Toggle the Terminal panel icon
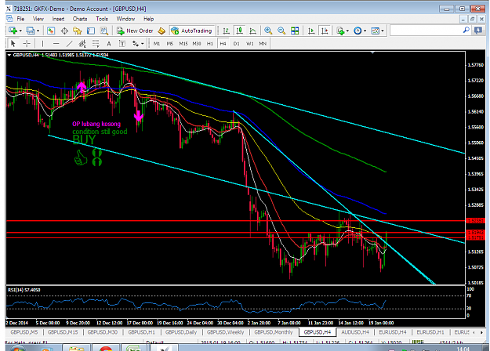 point(91,31)
